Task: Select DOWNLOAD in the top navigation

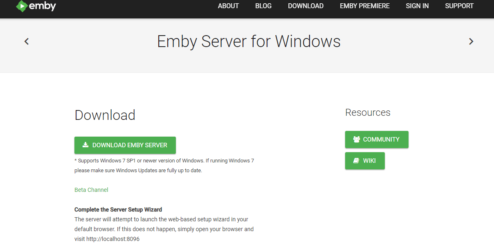Action: pyautogui.click(x=305, y=6)
